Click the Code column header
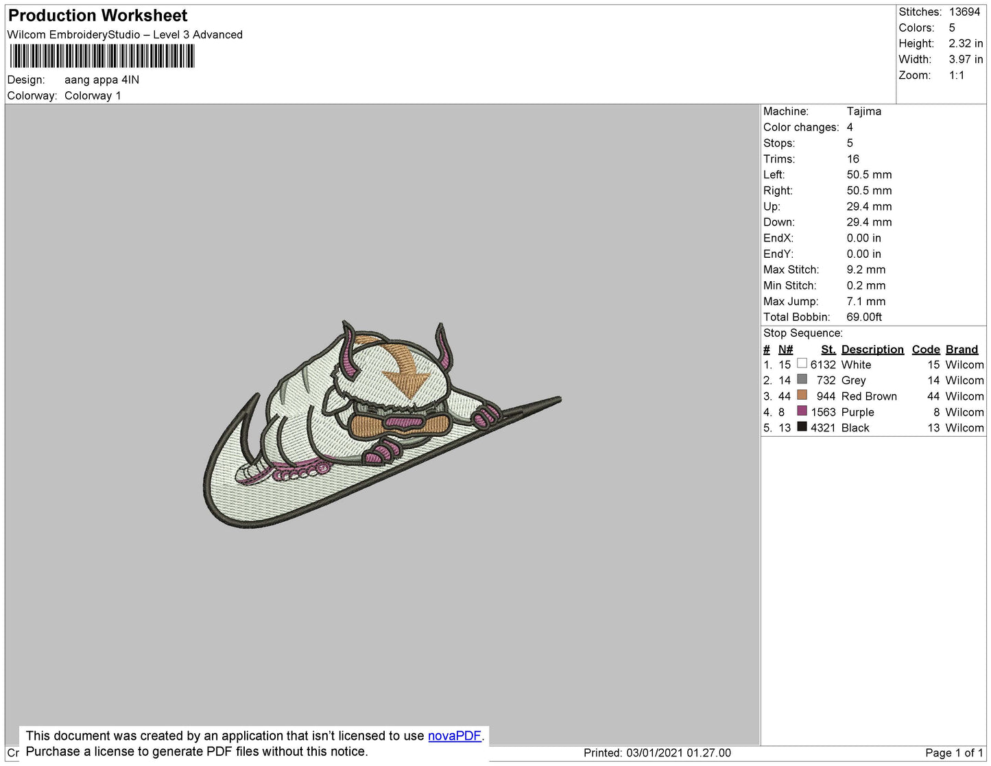The image size is (991, 766). pyautogui.click(x=925, y=349)
